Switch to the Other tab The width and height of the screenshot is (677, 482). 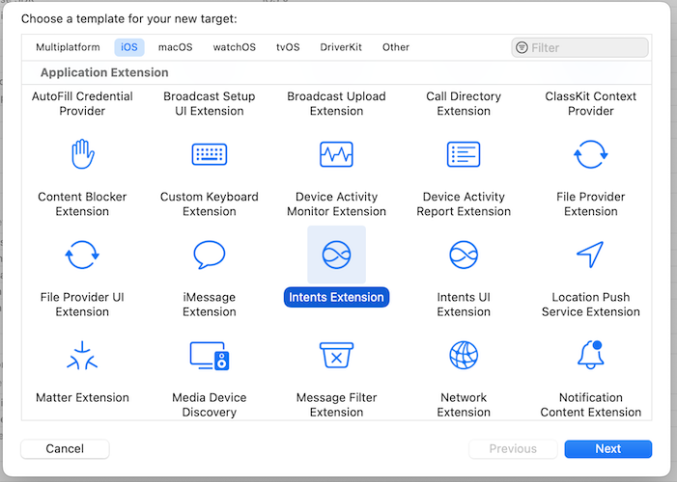point(396,47)
